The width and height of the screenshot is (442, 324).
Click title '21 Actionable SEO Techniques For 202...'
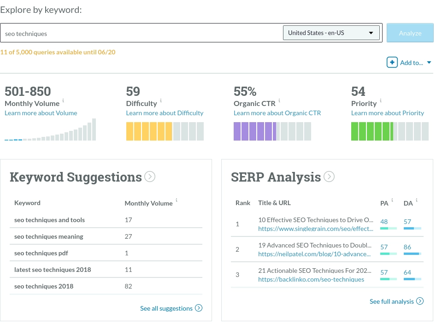[315, 271]
